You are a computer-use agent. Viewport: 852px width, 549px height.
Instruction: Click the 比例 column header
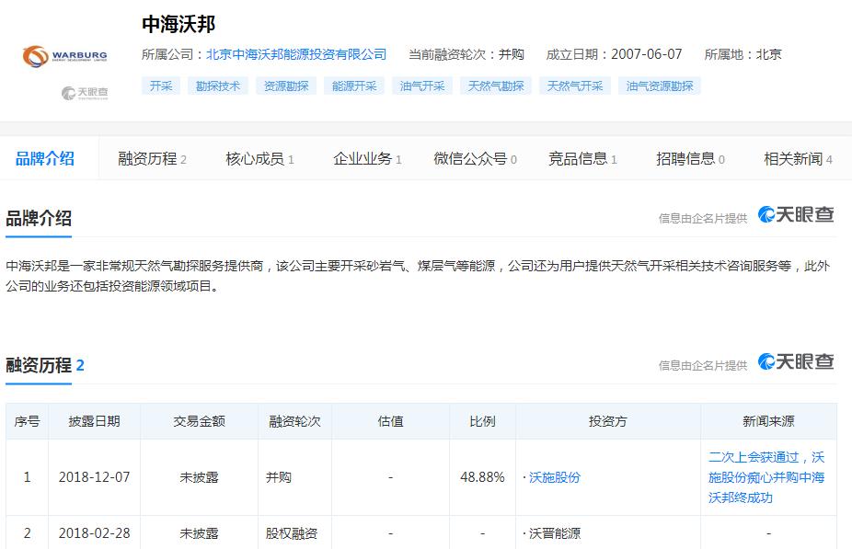[x=482, y=421]
